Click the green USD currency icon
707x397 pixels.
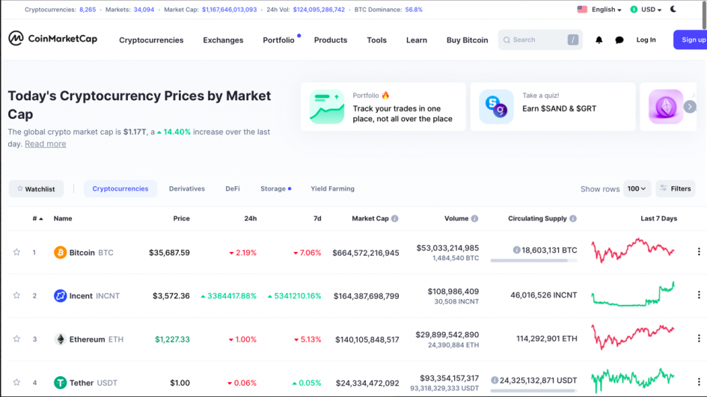(634, 9)
